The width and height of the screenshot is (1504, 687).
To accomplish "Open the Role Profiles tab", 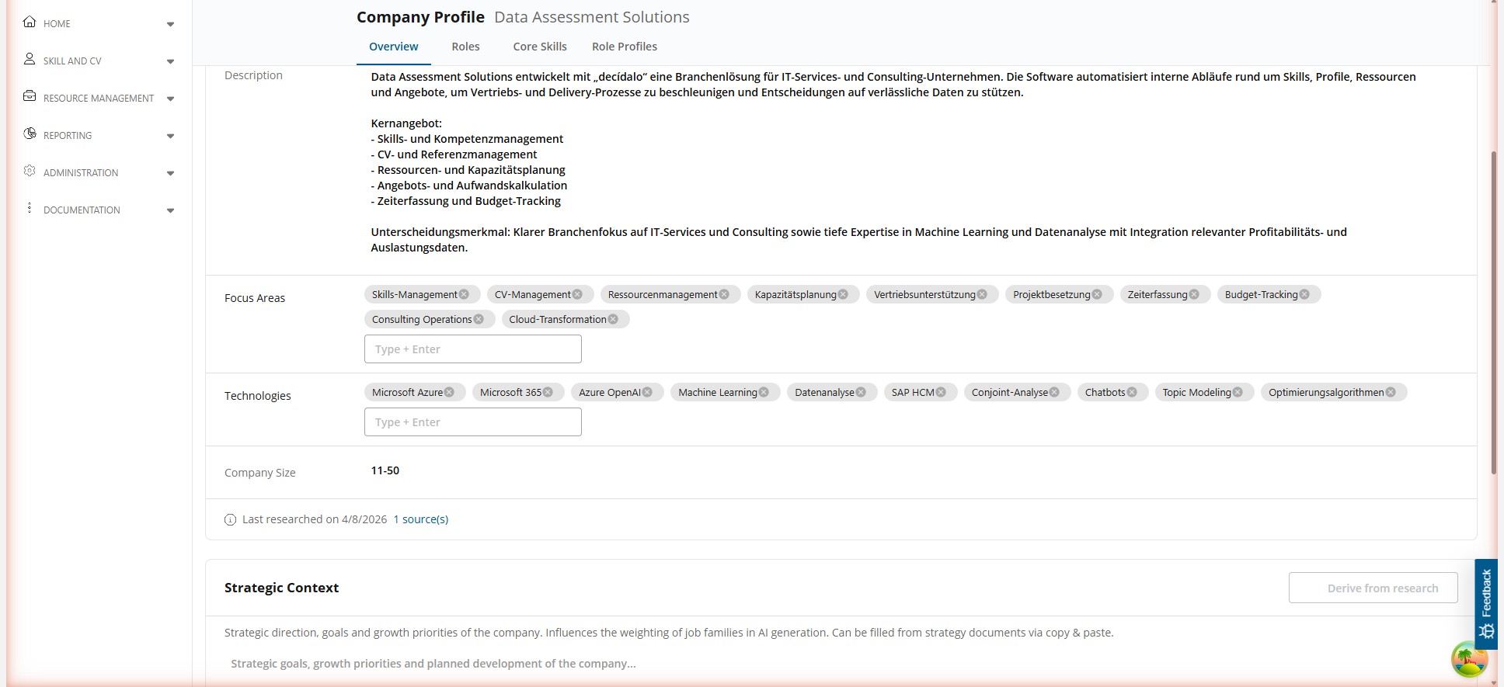I will click(x=625, y=47).
